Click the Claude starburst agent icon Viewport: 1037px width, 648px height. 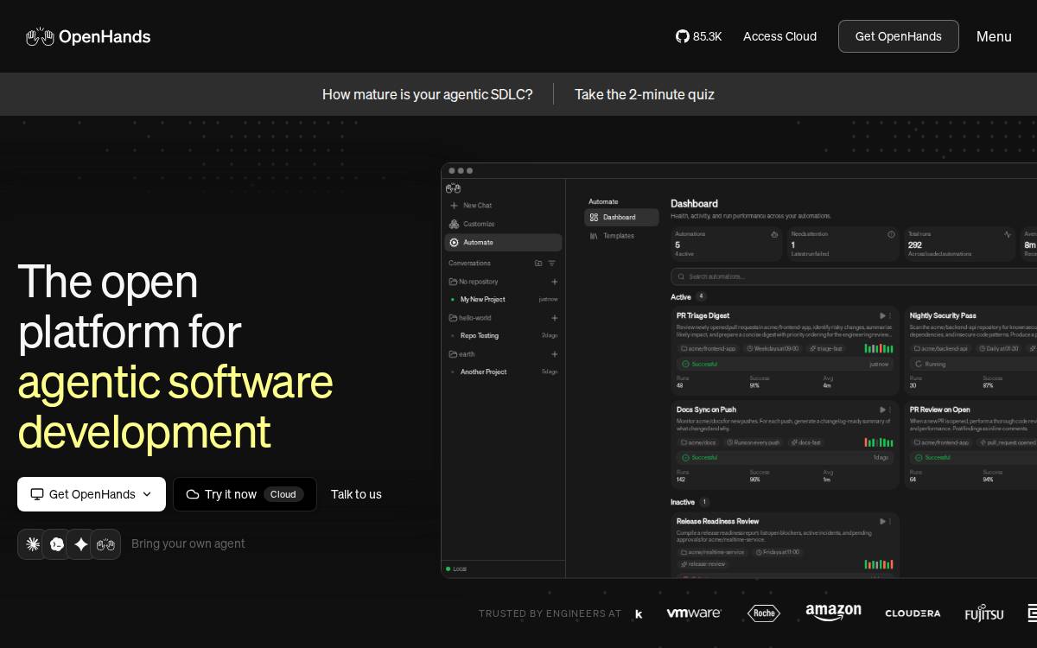[x=33, y=544]
